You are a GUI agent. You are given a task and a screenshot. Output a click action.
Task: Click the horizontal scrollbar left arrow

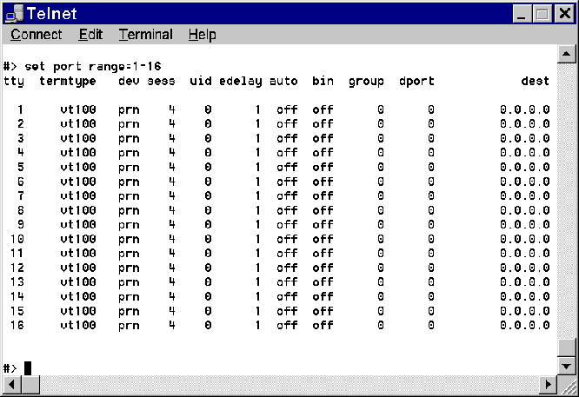(10, 384)
